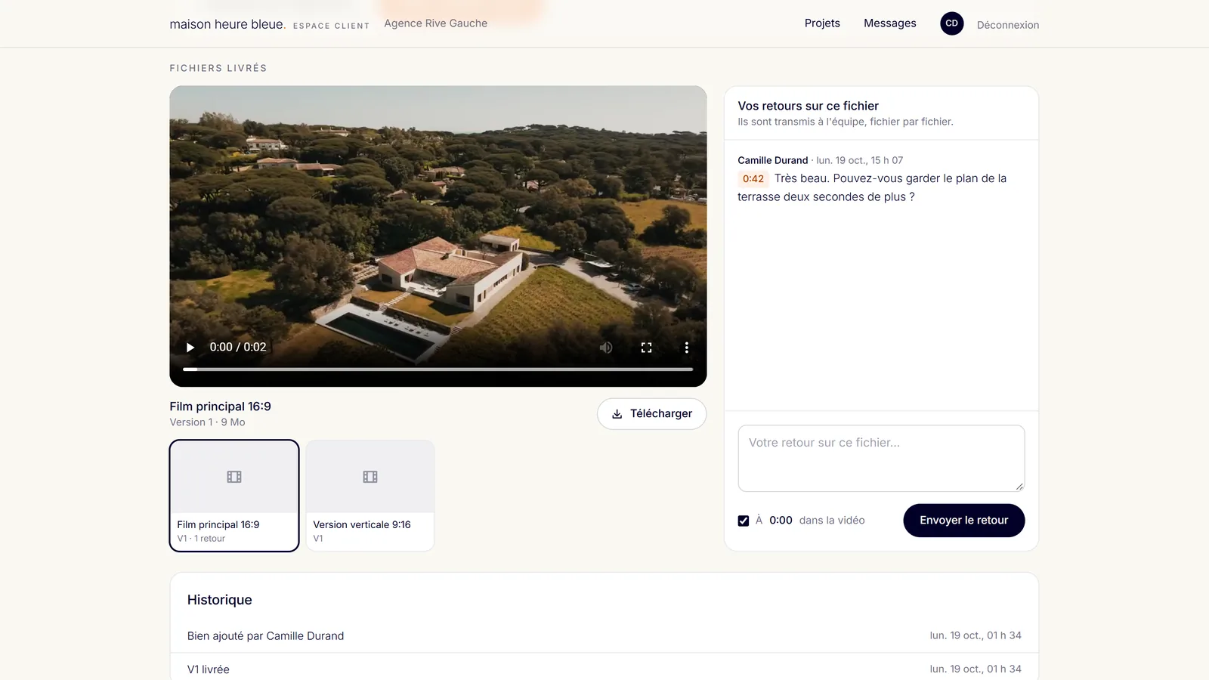Mute the video with the speaker icon

tap(606, 348)
